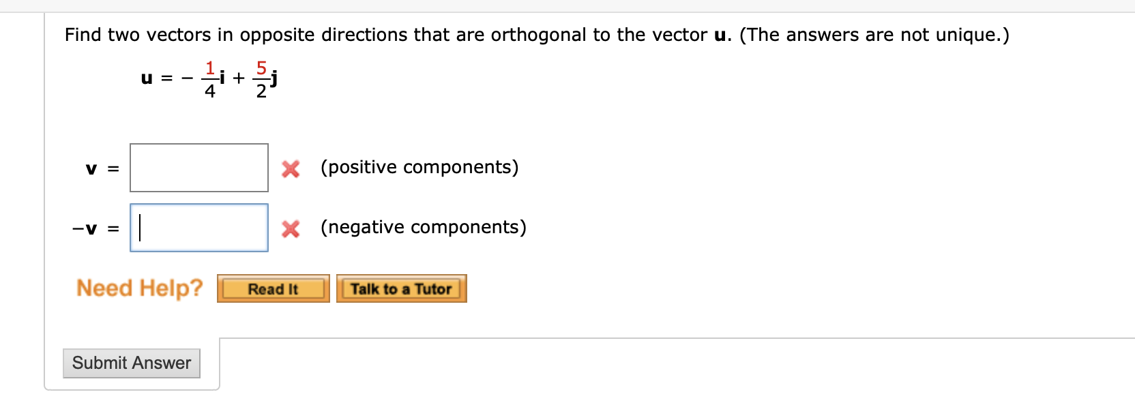This screenshot has width=1135, height=405.
Task: Click the text (negative components)
Action: click(424, 228)
